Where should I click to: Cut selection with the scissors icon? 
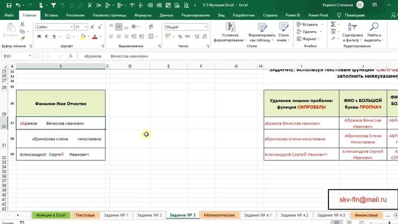coord(22,24)
